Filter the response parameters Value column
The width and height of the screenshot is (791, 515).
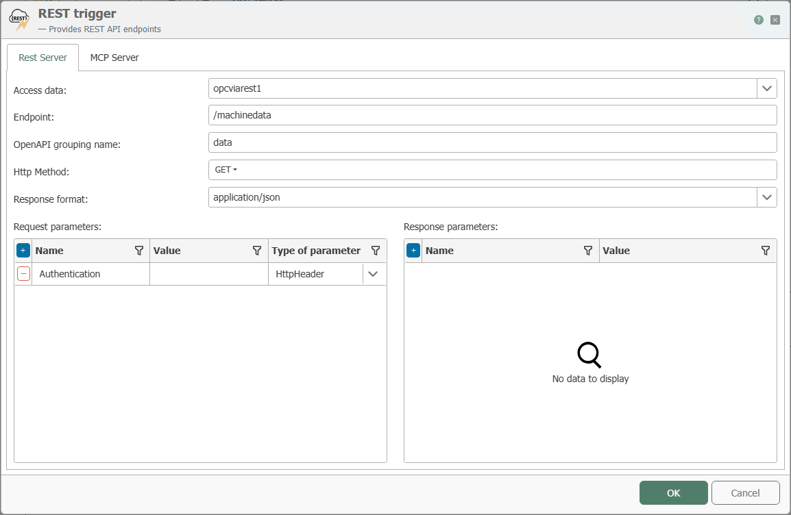(x=765, y=251)
